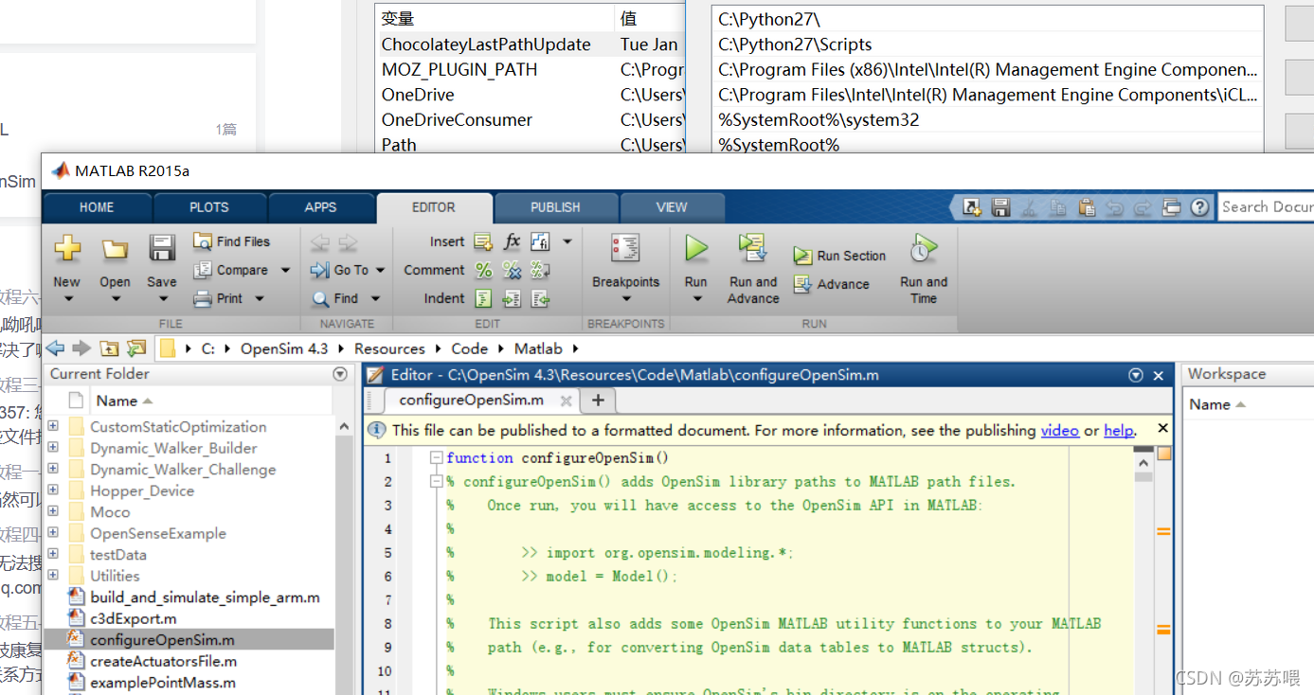Image resolution: width=1314 pixels, height=695 pixels.
Task: Click the Open folder icon in ribbon
Action: [115, 249]
